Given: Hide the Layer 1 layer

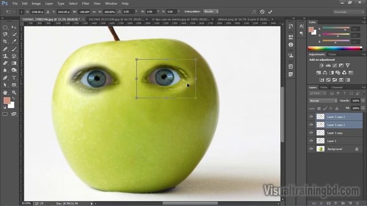Looking at the screenshot, I should (311, 141).
